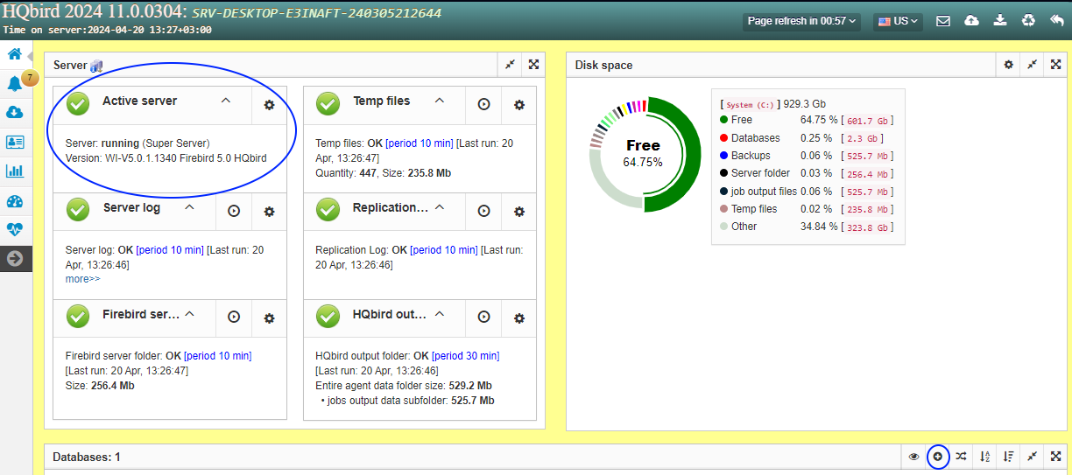
Task: Click the red Databases legend dot
Action: point(723,138)
